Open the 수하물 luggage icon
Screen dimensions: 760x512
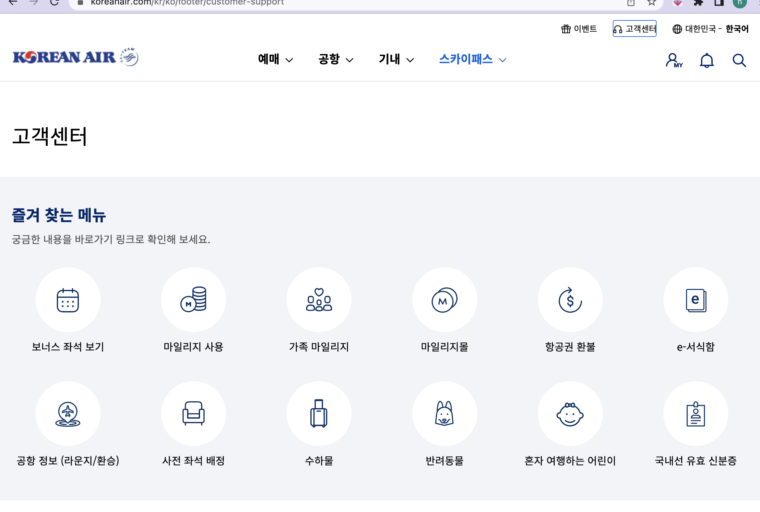pos(319,413)
